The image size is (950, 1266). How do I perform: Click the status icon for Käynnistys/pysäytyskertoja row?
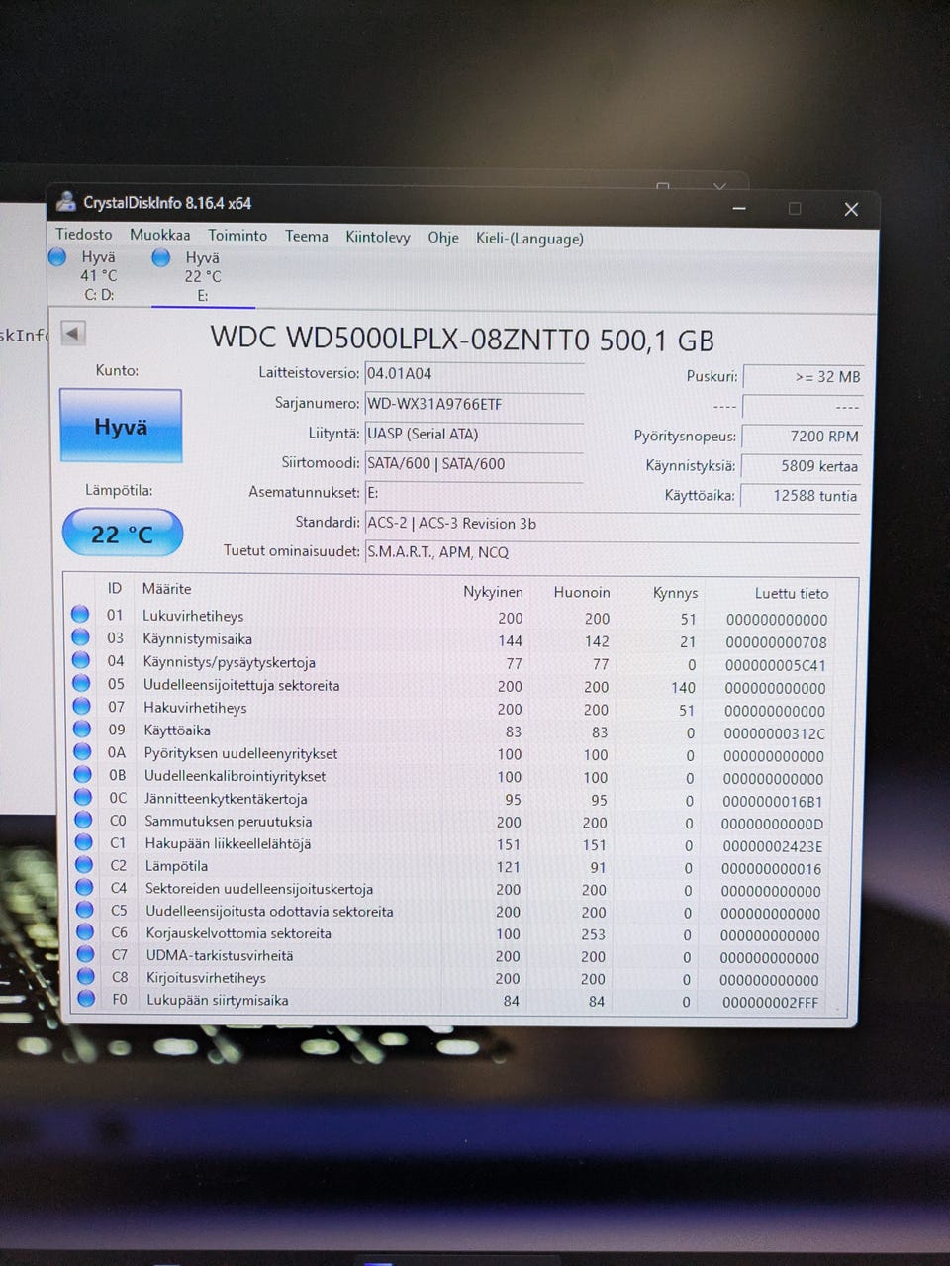81,660
